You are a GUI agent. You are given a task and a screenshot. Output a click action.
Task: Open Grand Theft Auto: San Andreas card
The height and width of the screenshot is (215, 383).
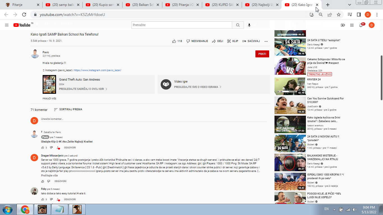pos(99,84)
